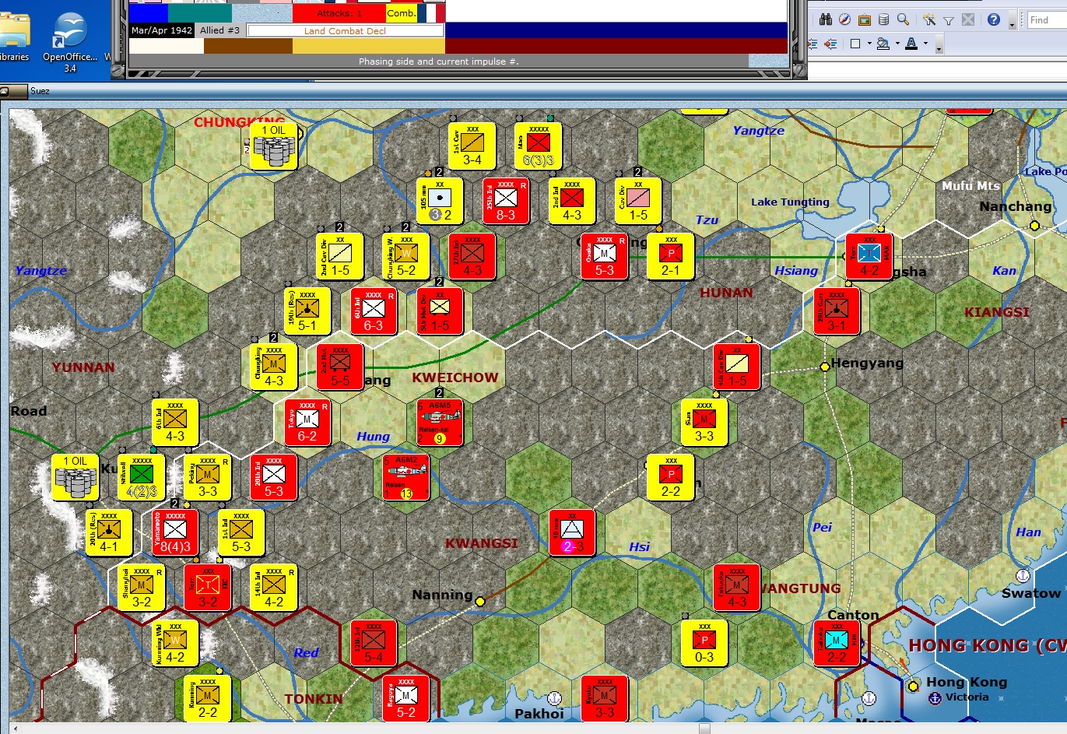
Task: Open Find & Replace binoculars in OpenOffice toolbar
Action: (826, 19)
